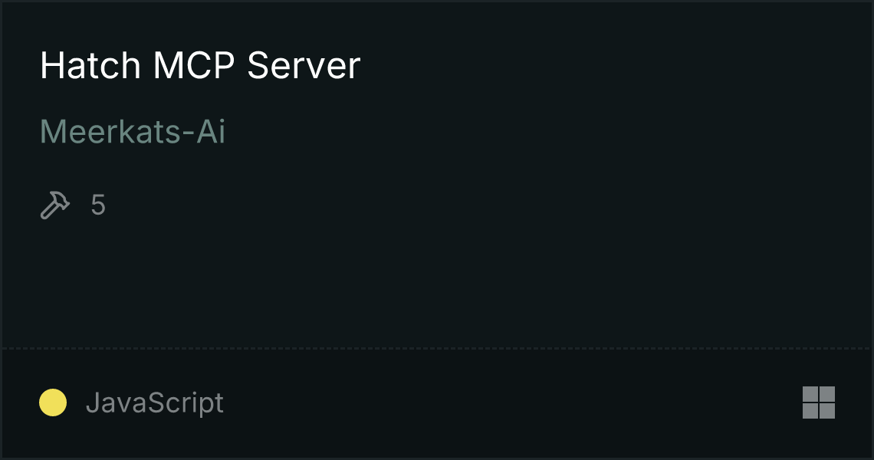Click the publisher name Meerkats-Ai

[133, 132]
